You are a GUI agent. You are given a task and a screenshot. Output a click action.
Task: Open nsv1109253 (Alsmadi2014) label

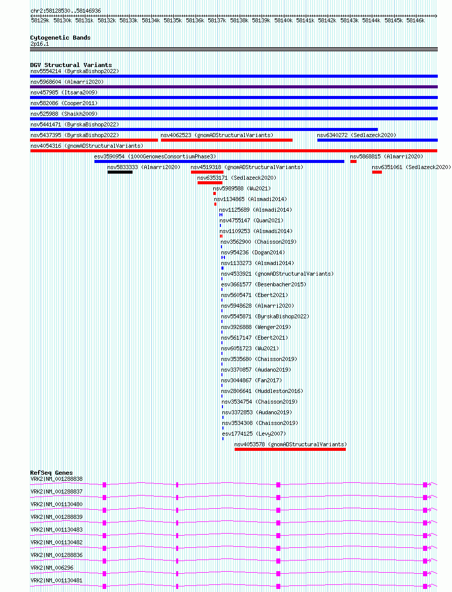(256, 231)
